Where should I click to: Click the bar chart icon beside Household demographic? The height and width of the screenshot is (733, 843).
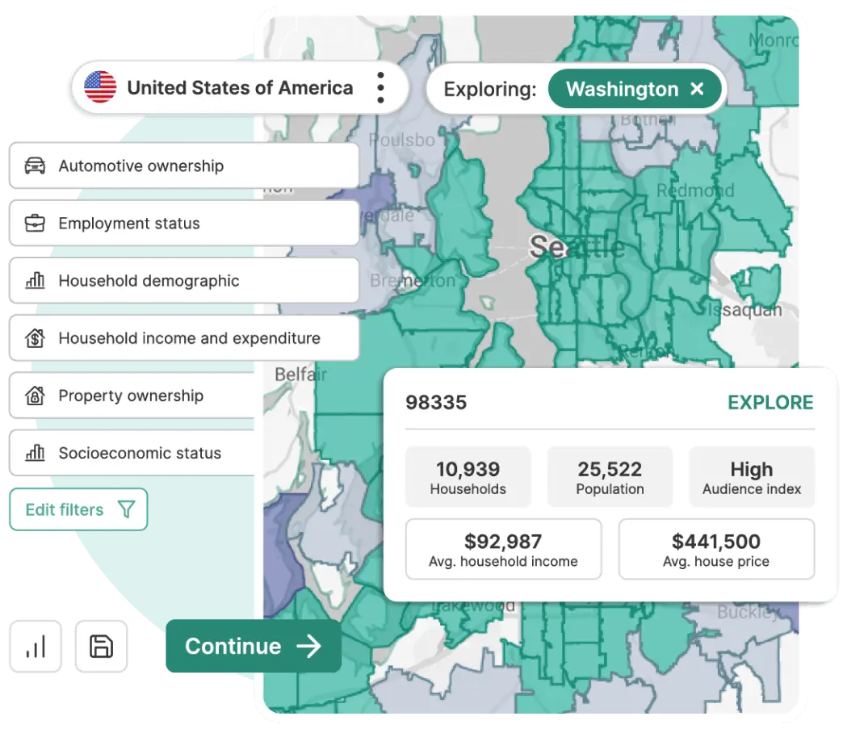tap(35, 280)
